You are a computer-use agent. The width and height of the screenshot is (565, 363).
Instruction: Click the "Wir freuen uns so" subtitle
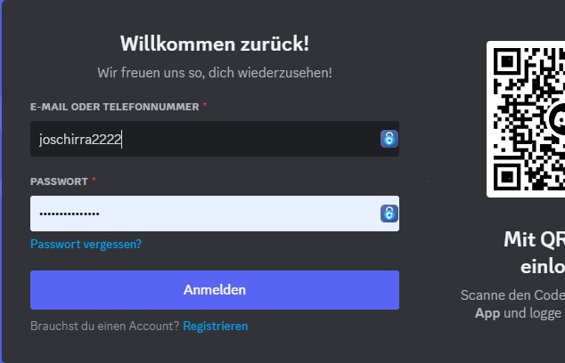pyautogui.click(x=215, y=72)
